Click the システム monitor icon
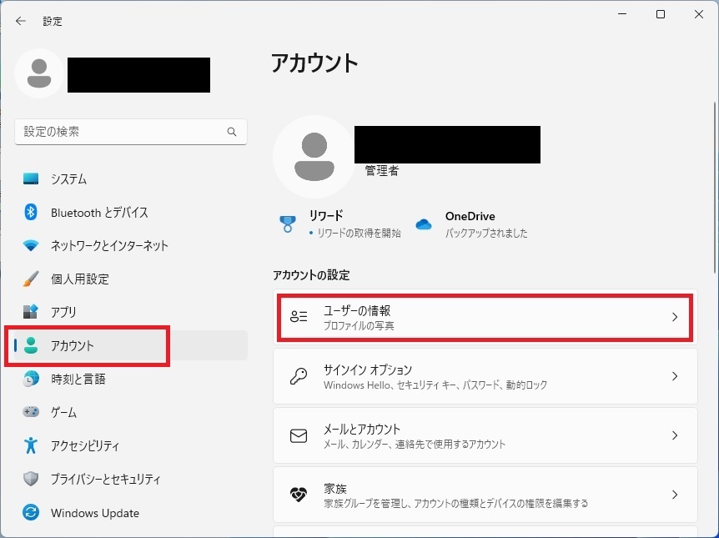719x538 pixels. [x=31, y=178]
